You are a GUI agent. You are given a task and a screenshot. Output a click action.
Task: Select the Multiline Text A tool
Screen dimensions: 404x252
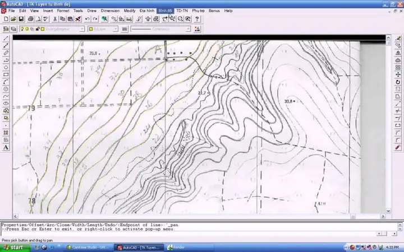6,147
